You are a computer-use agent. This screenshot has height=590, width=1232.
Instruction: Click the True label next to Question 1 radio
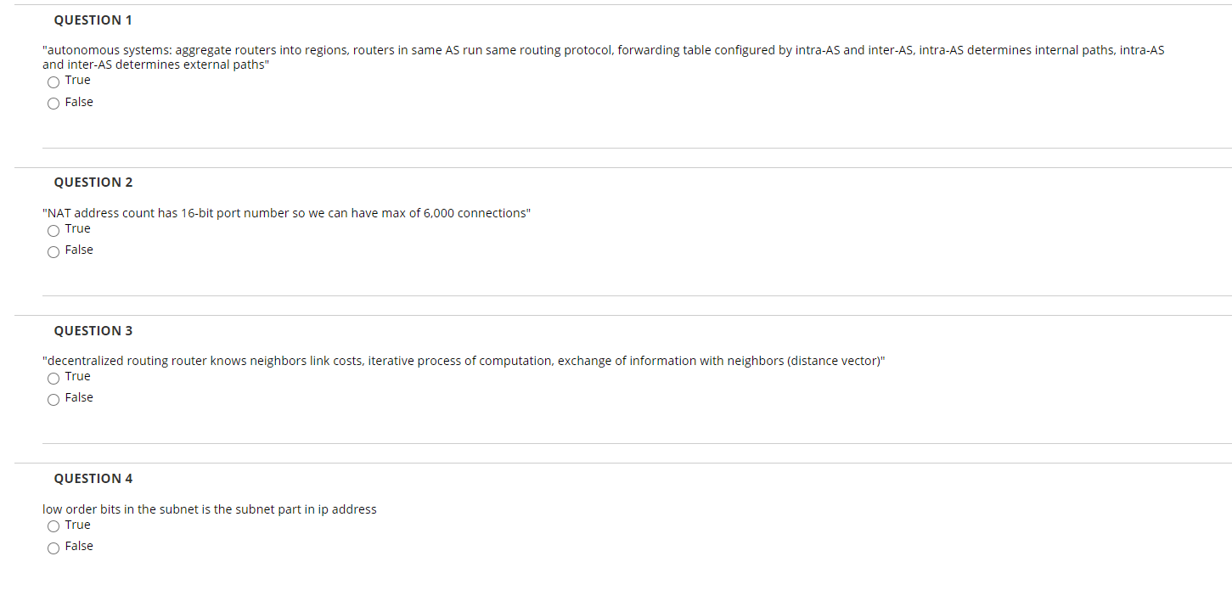coord(78,79)
